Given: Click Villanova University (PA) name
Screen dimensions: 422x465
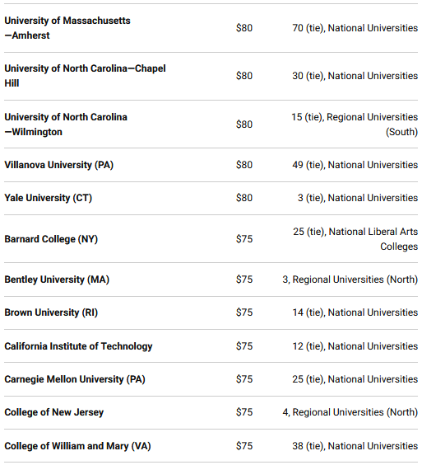Looking at the screenshot, I should click(59, 165).
